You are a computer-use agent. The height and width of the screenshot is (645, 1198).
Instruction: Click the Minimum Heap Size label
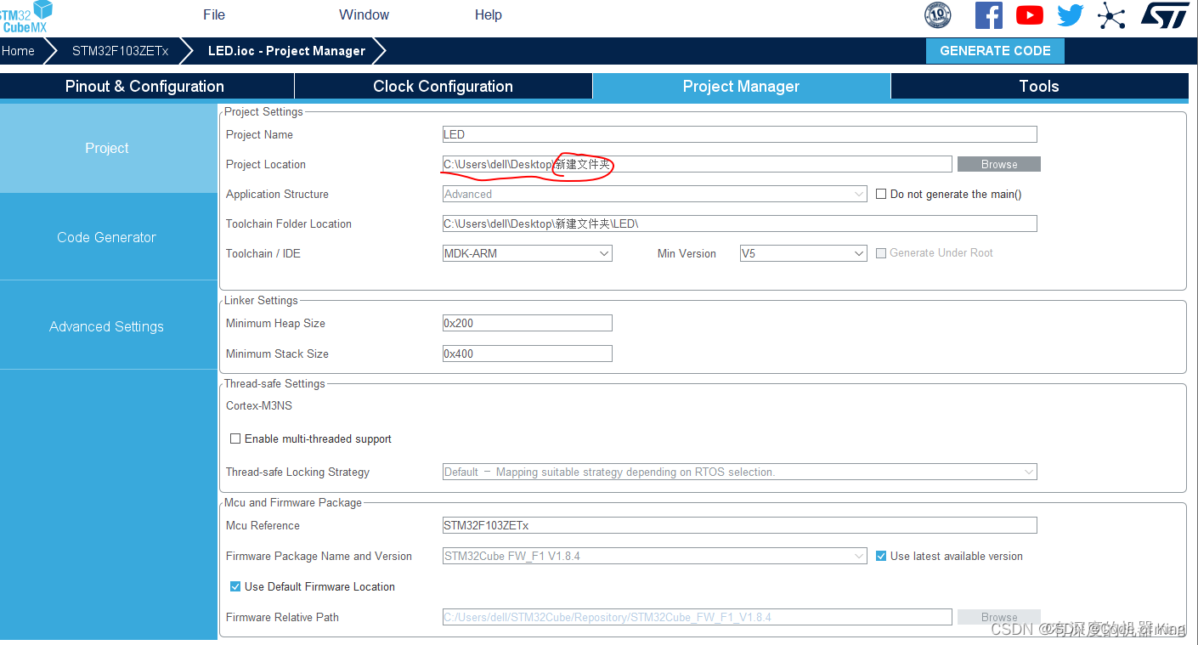click(275, 323)
